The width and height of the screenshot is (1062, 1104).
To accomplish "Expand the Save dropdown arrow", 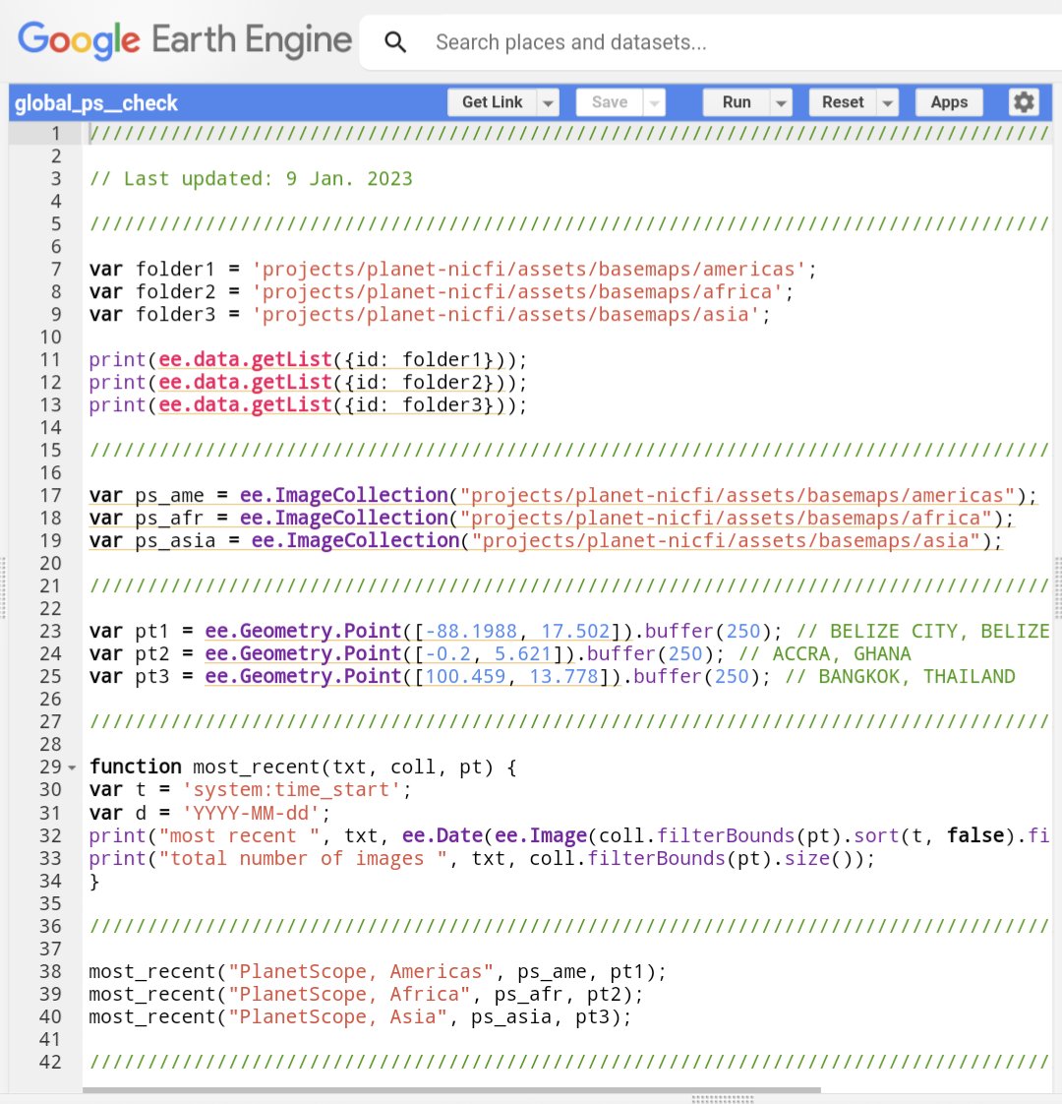I will [x=654, y=102].
